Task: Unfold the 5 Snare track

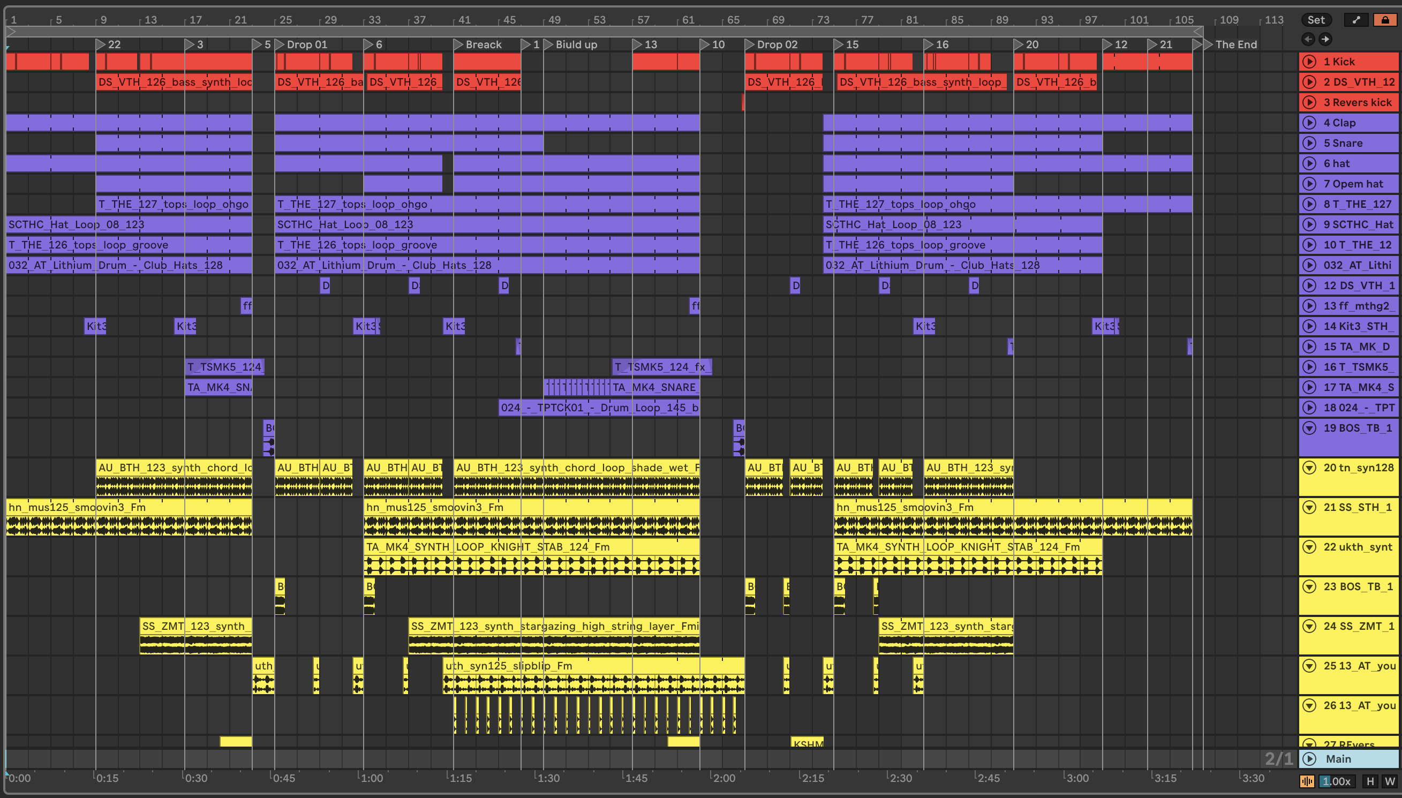Action: (x=1309, y=143)
